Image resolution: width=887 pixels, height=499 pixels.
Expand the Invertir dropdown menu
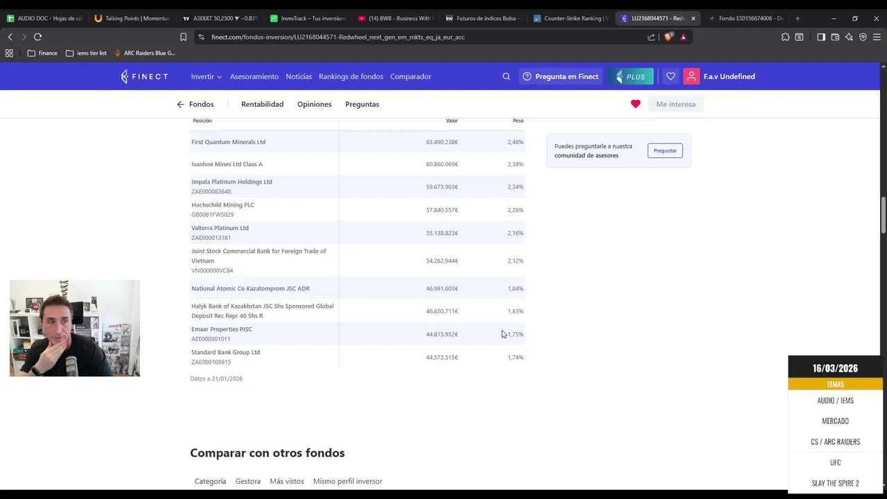(207, 76)
